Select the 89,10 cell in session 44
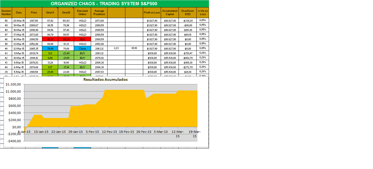373x169 pixels. pos(134,48)
